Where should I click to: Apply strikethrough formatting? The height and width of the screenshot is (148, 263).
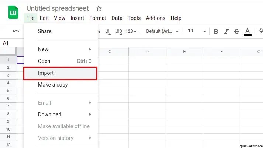click(x=236, y=31)
